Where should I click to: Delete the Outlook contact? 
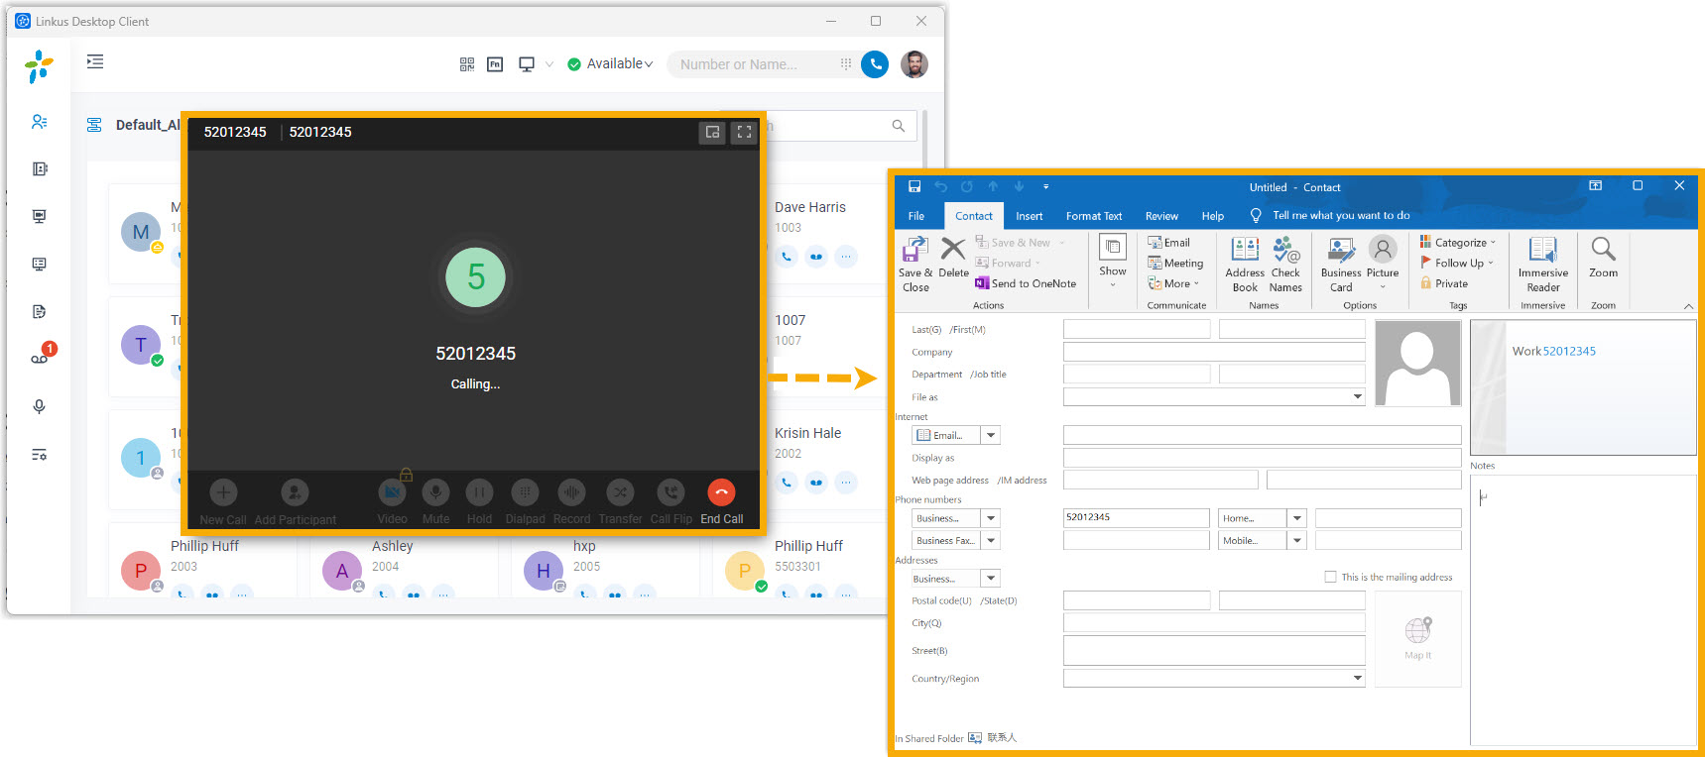click(x=953, y=258)
